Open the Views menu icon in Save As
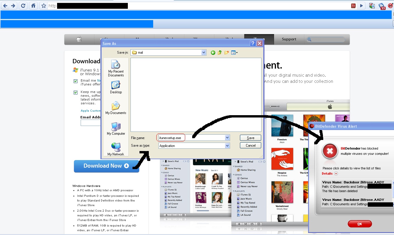The image size is (394, 235). tap(234, 52)
